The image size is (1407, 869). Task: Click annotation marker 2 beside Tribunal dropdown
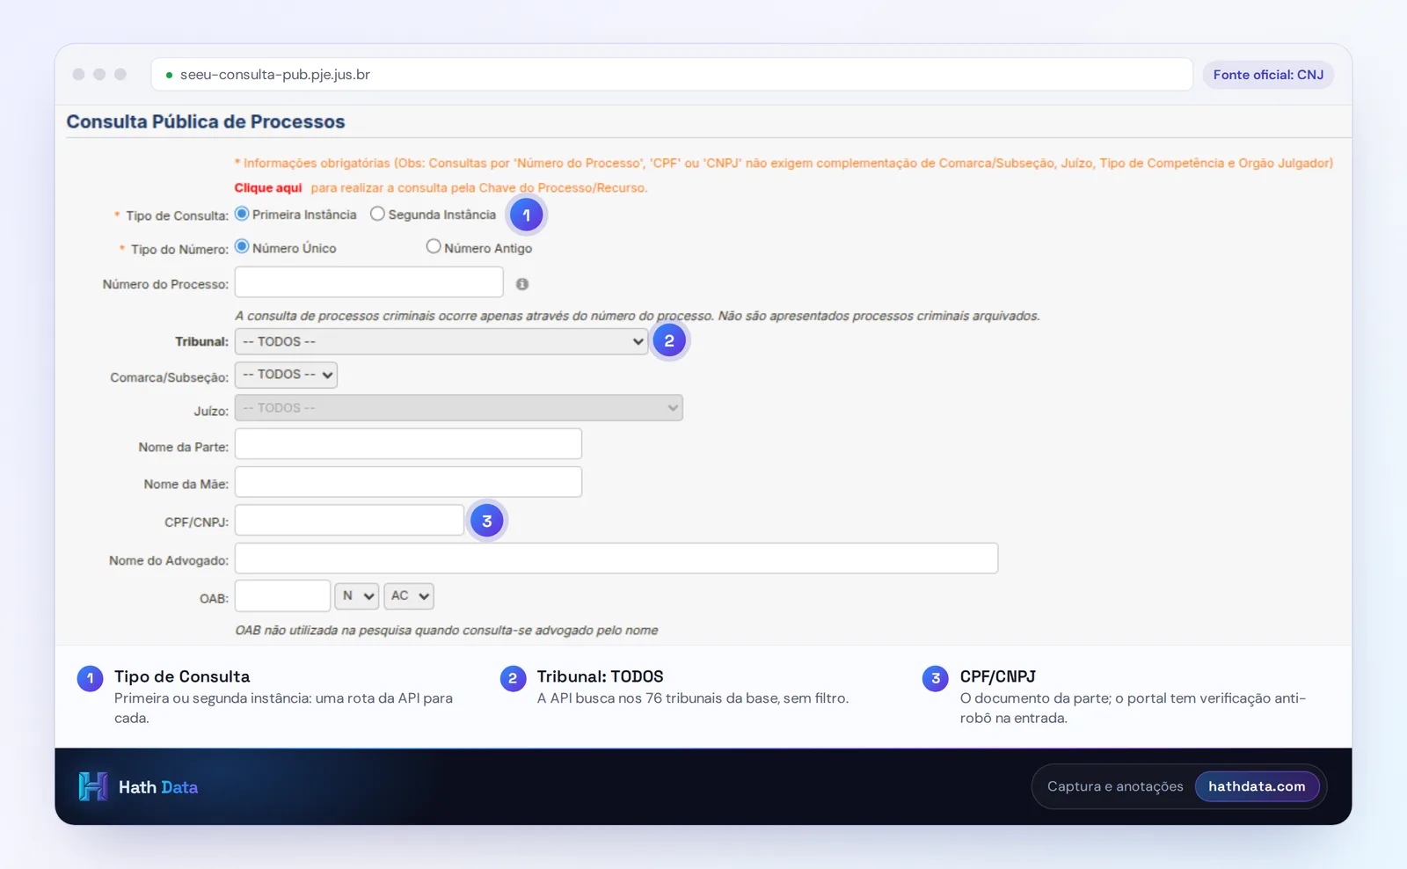pos(669,340)
